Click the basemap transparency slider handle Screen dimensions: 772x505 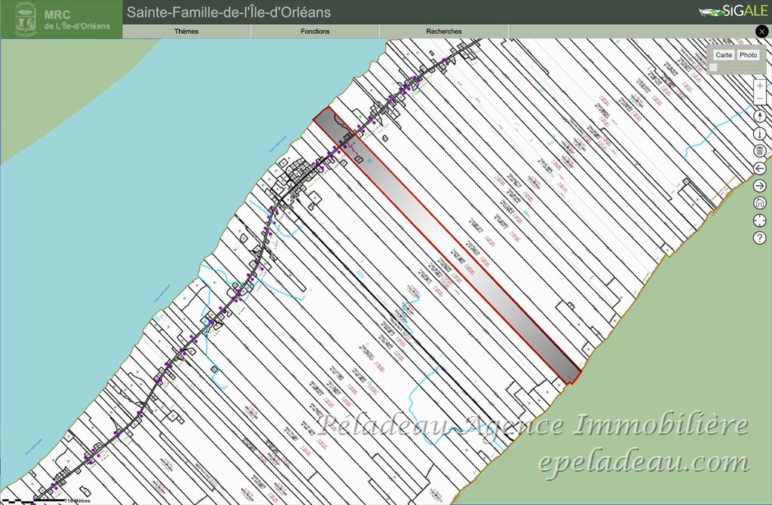(713, 68)
